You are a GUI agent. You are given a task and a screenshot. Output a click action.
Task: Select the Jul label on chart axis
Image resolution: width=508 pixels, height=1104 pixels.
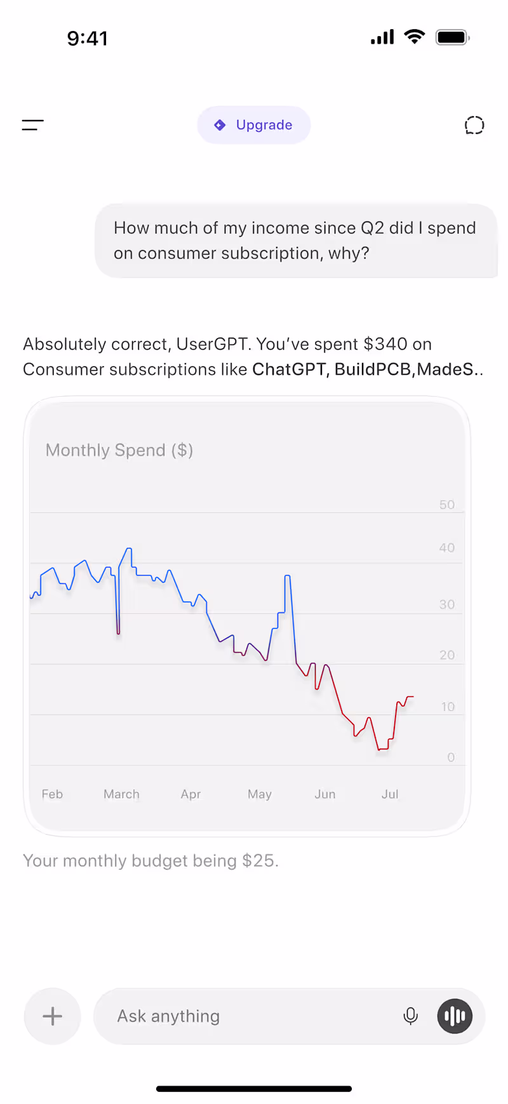point(390,794)
